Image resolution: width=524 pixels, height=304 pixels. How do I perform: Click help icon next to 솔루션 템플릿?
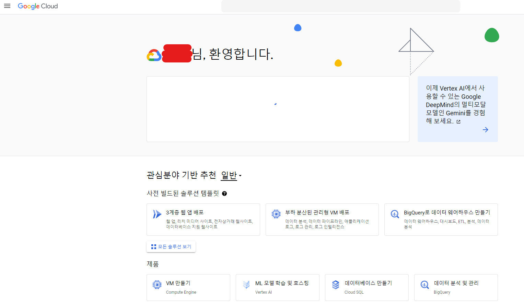click(224, 194)
